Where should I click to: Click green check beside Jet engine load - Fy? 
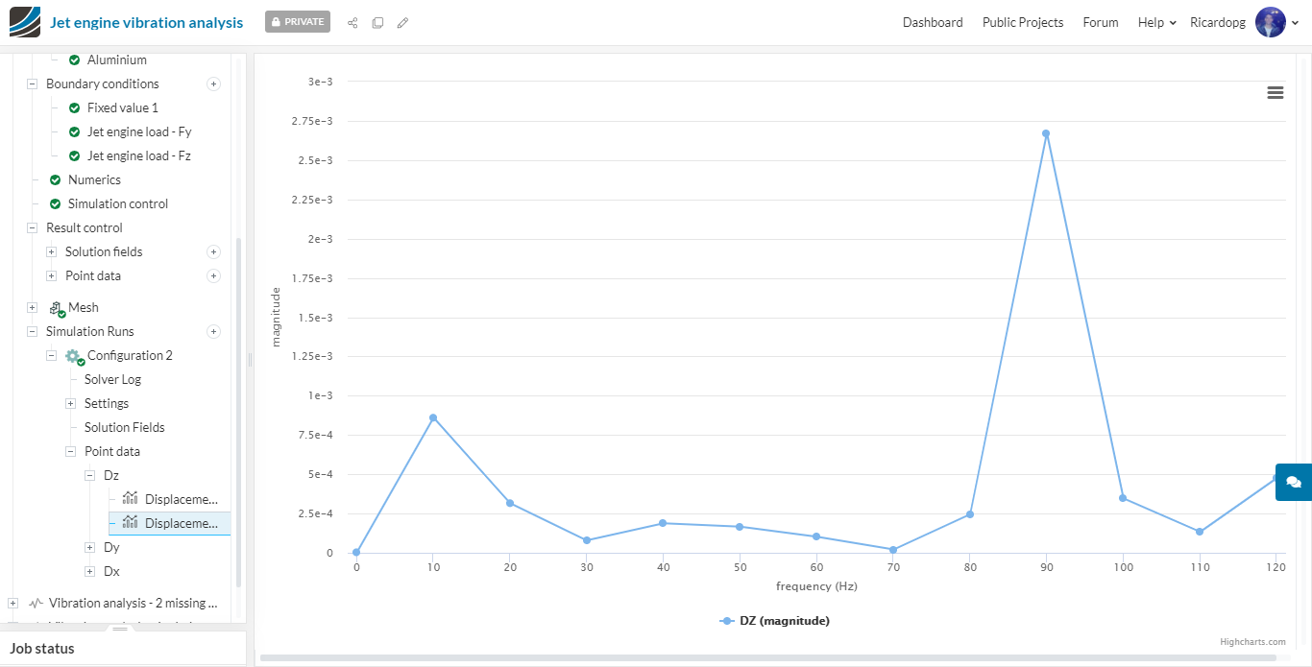74,131
